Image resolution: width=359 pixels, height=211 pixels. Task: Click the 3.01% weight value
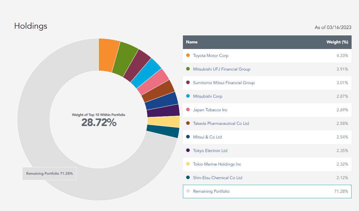[x=342, y=83]
